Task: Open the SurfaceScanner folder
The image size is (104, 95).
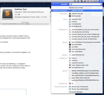Action: (x=76, y=26)
